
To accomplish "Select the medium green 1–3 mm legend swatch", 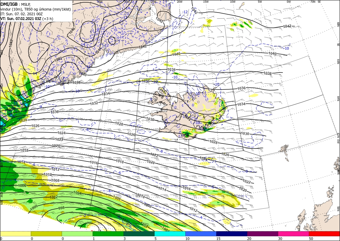I will tap(108, 234).
